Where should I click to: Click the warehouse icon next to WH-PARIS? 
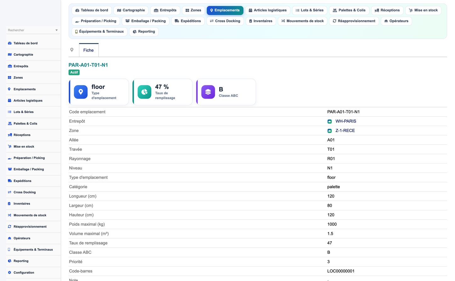coord(329,121)
